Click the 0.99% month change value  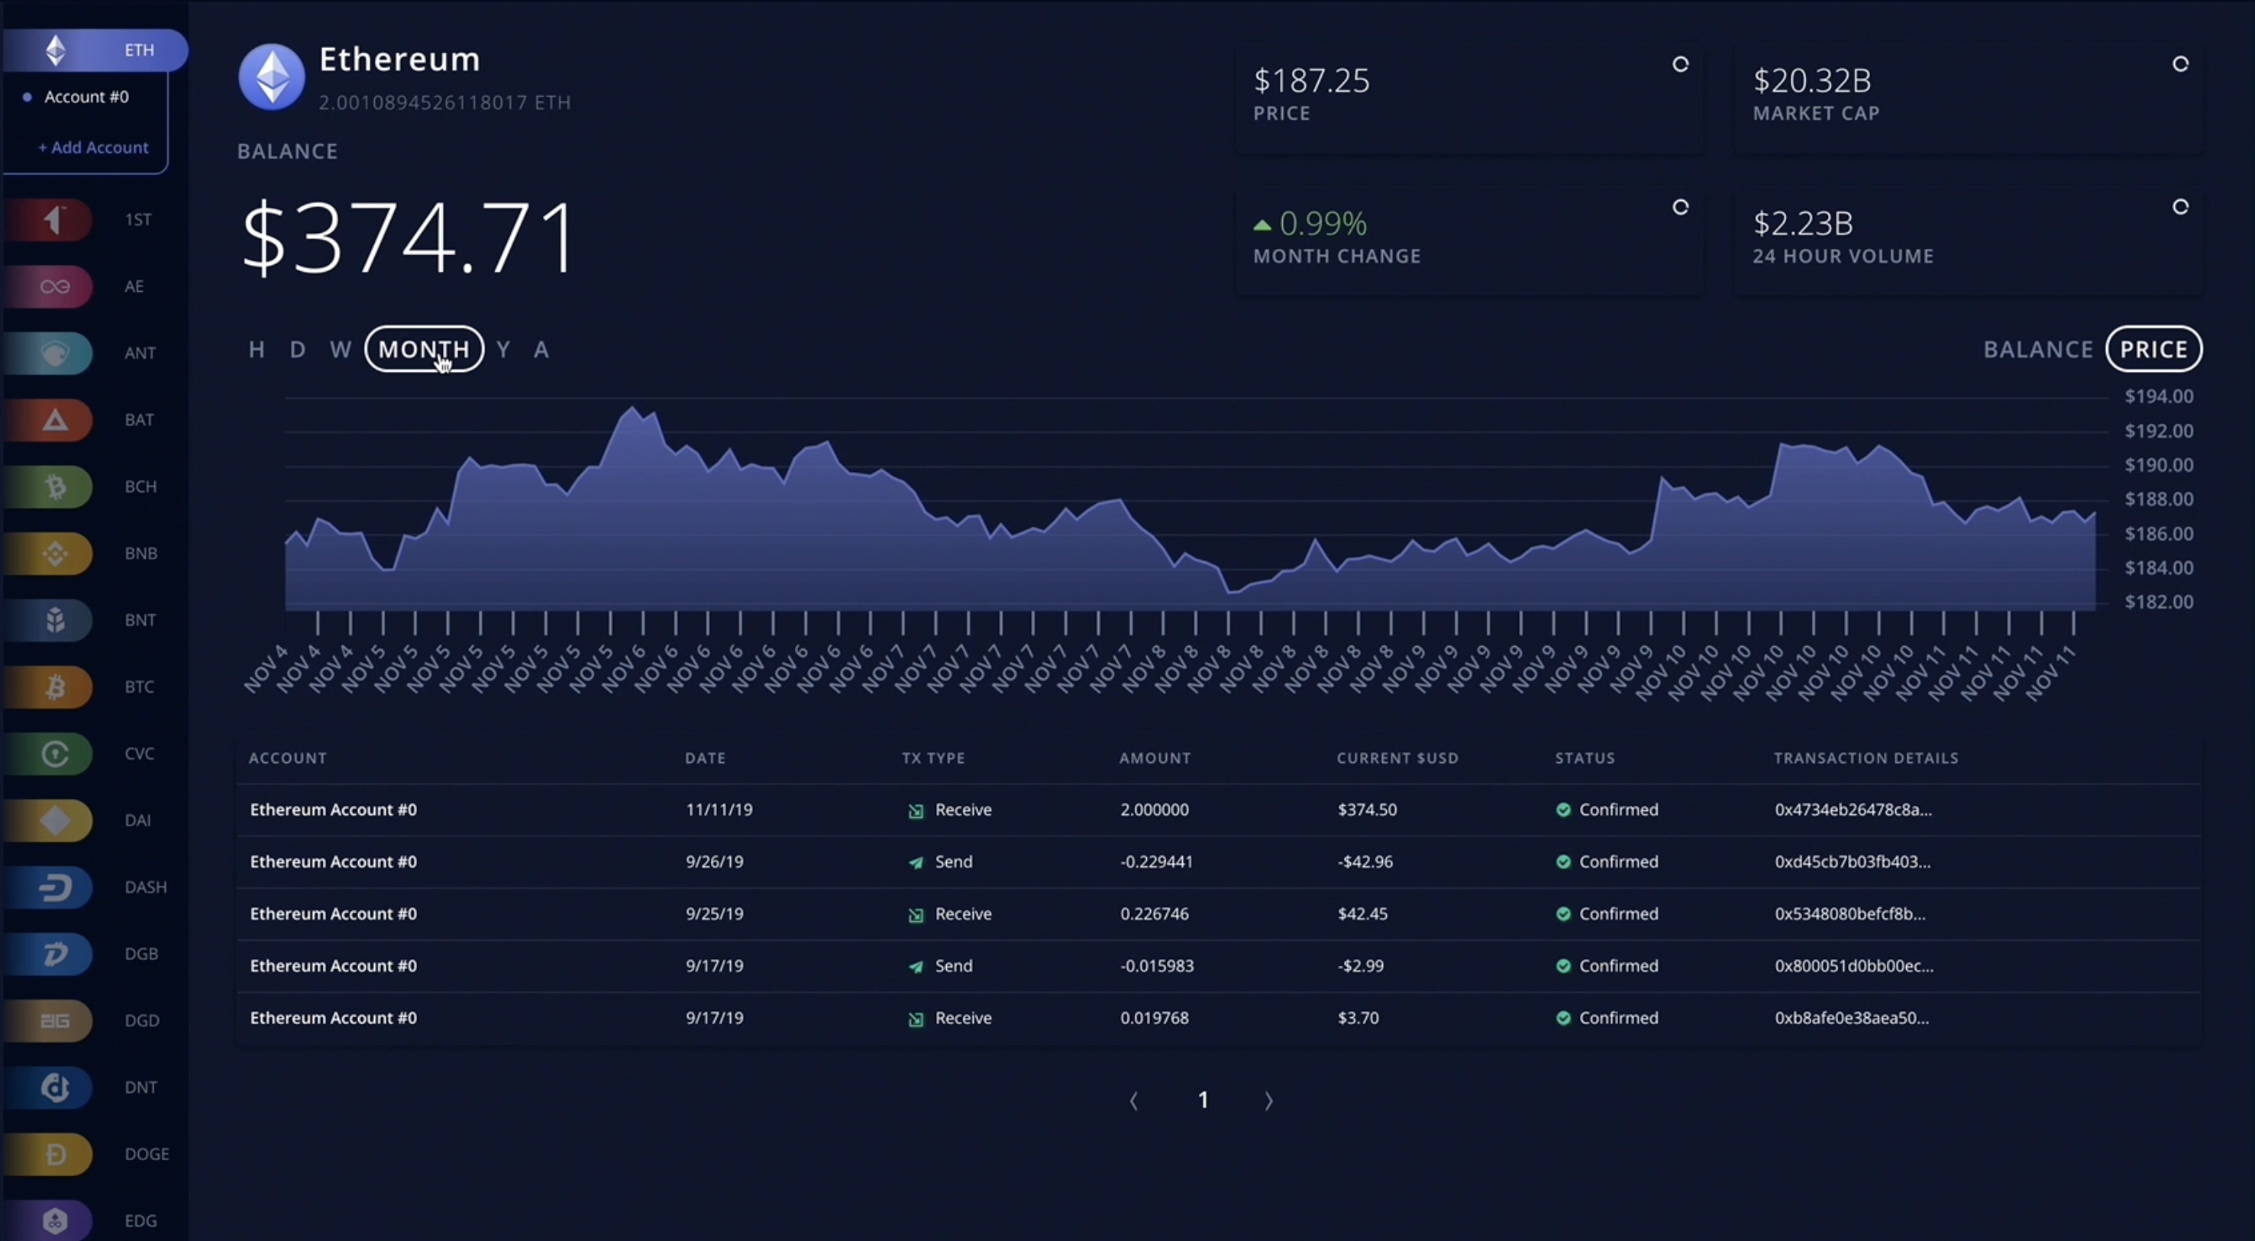[1322, 224]
